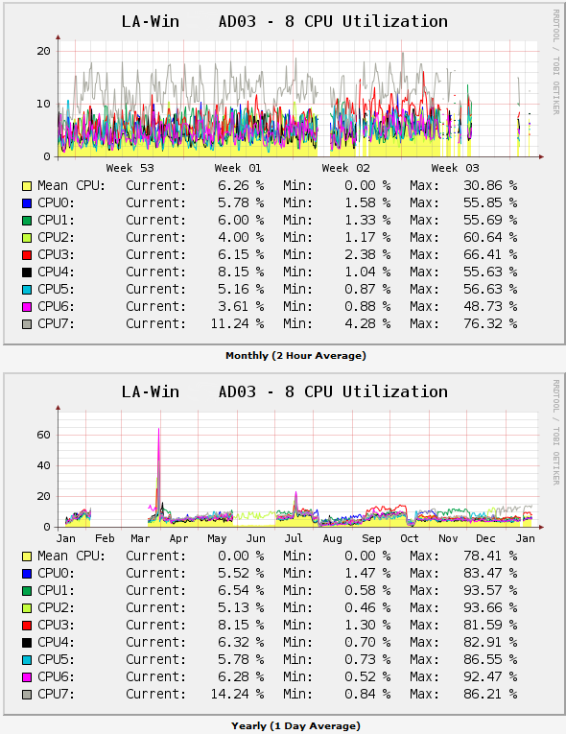Viewport: 566px width, 734px height.
Task: Click the monthly CPU7 max value 76.32 %
Action: coord(490,324)
